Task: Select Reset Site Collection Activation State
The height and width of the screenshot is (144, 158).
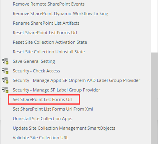Action: pyautogui.click(x=50, y=42)
